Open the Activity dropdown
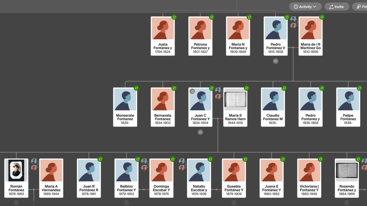 (x=305, y=6)
